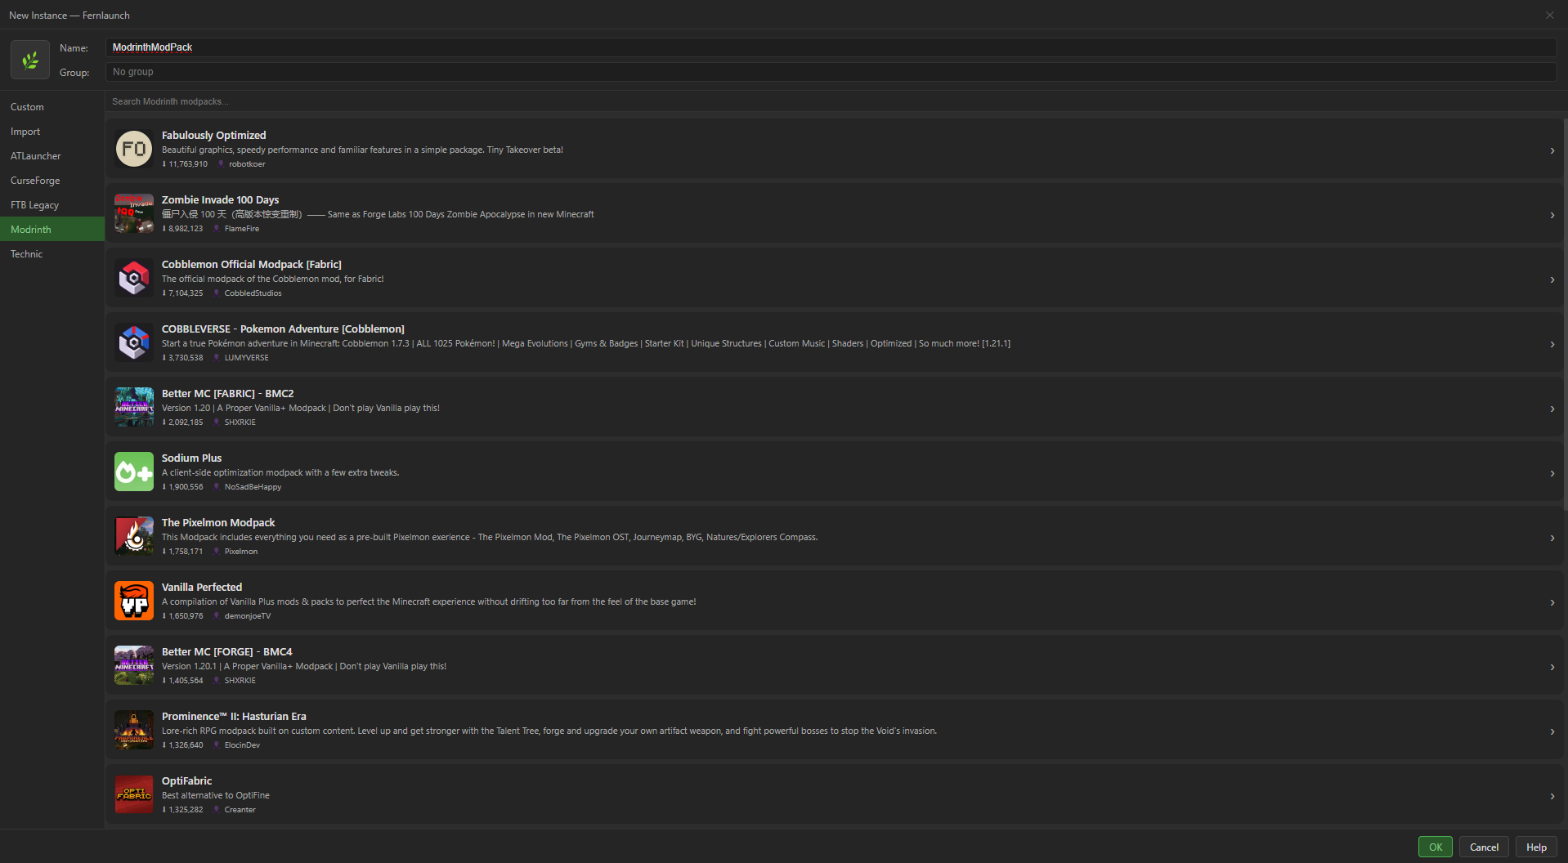Click download count 1,900,556
The image size is (1568, 863).
point(186,487)
